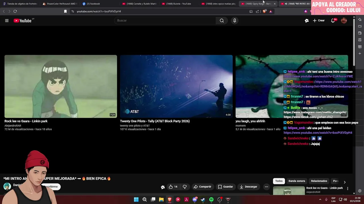Open Brave Talk video sidebar icon

point(360,26)
